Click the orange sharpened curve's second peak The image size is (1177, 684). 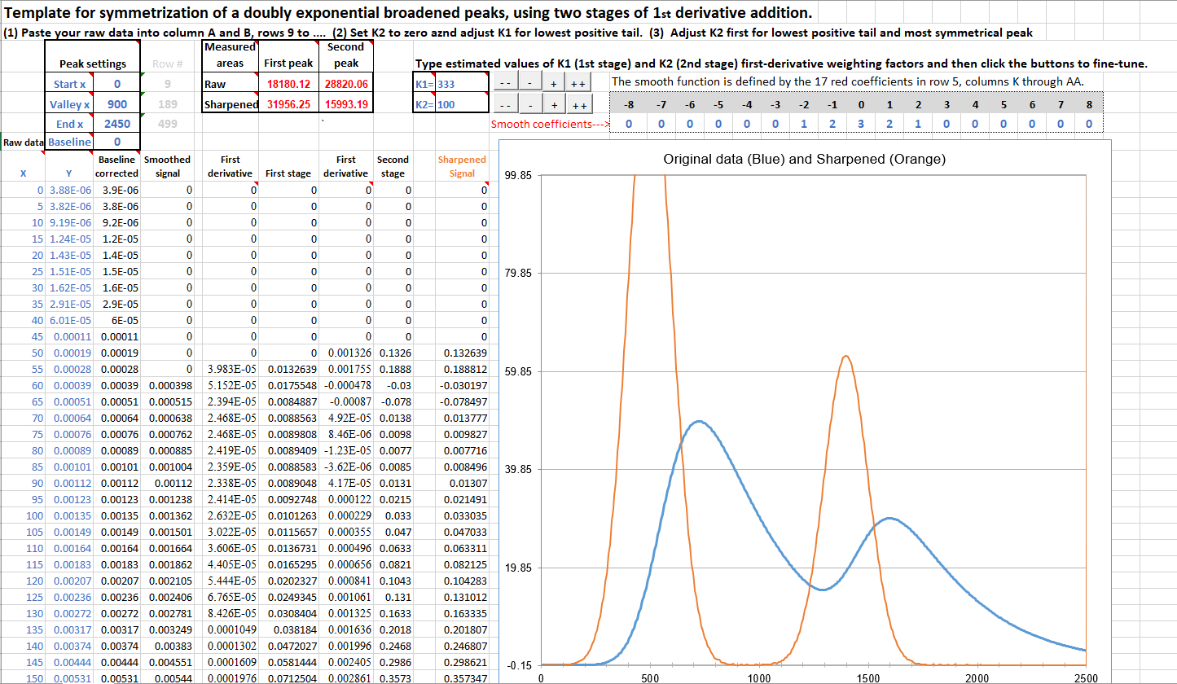[846, 357]
